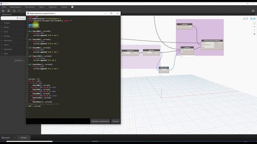Open the View menu
Image resolution: width=257 pixels, height=144 pixels.
(30, 7)
